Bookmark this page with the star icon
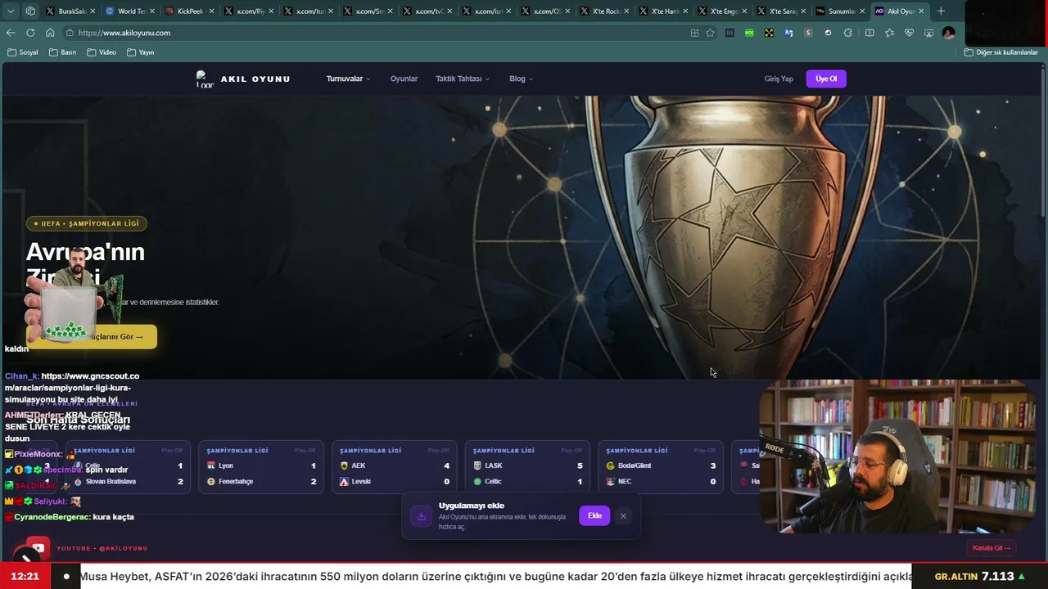 coord(710,33)
